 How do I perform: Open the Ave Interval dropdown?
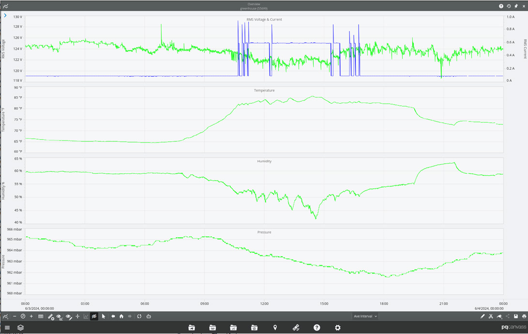[365, 316]
